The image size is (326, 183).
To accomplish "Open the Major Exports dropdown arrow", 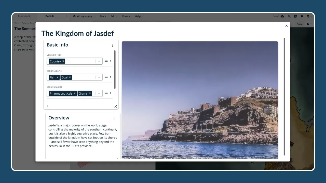I will pos(99,77).
